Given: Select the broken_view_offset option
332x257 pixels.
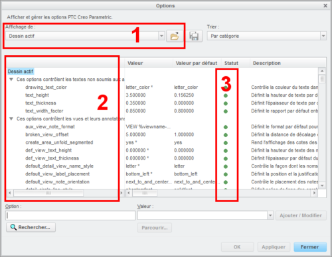Looking at the screenshot, I should (x=47, y=134).
